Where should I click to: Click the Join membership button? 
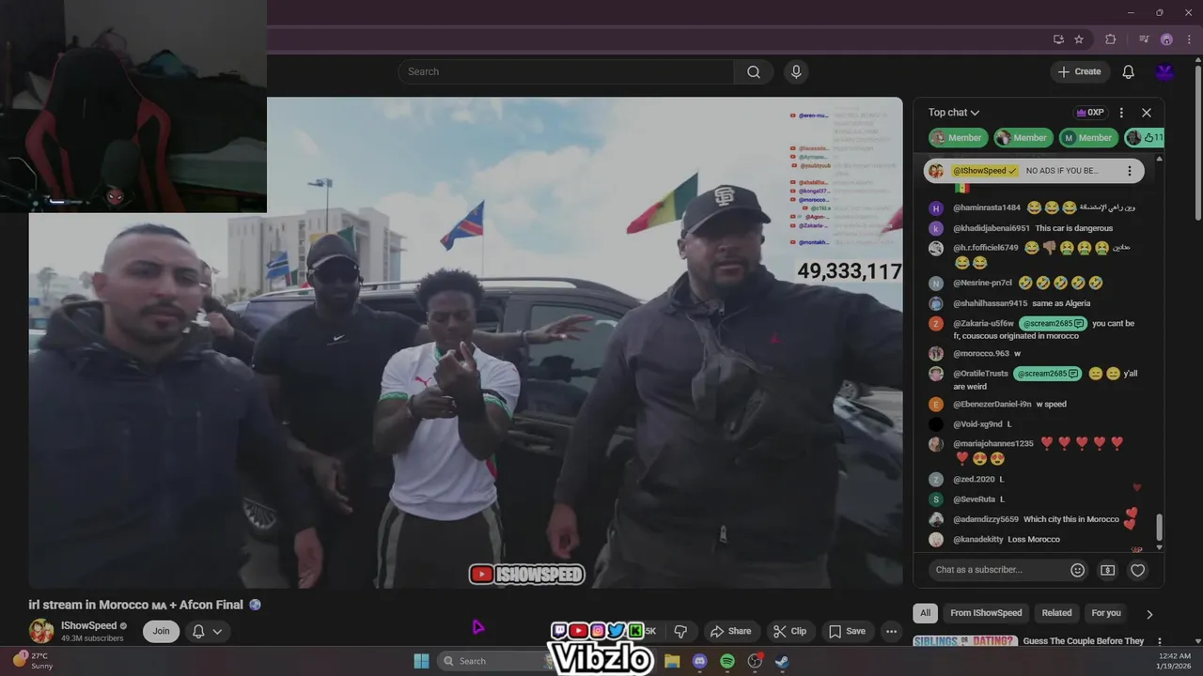[161, 631]
